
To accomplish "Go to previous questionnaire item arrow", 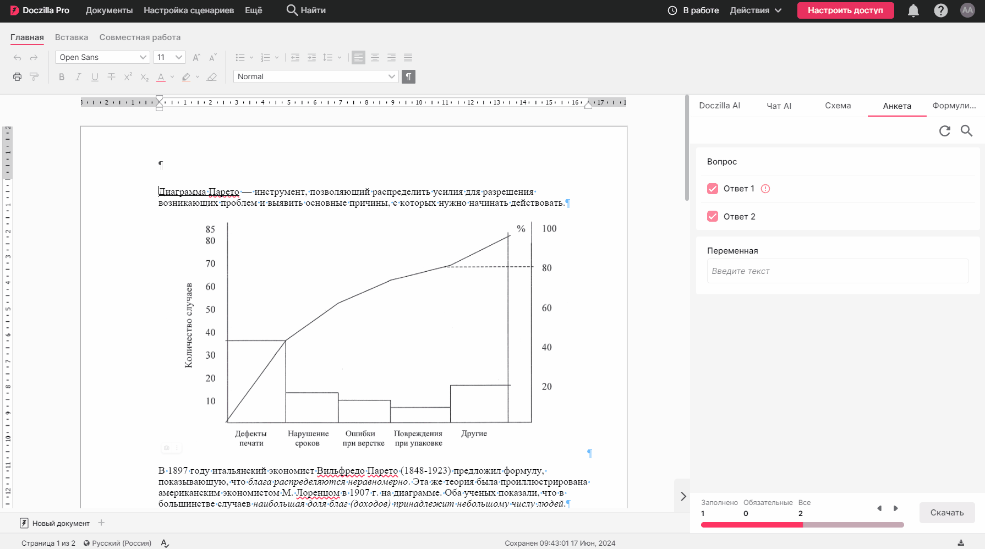I will click(879, 508).
